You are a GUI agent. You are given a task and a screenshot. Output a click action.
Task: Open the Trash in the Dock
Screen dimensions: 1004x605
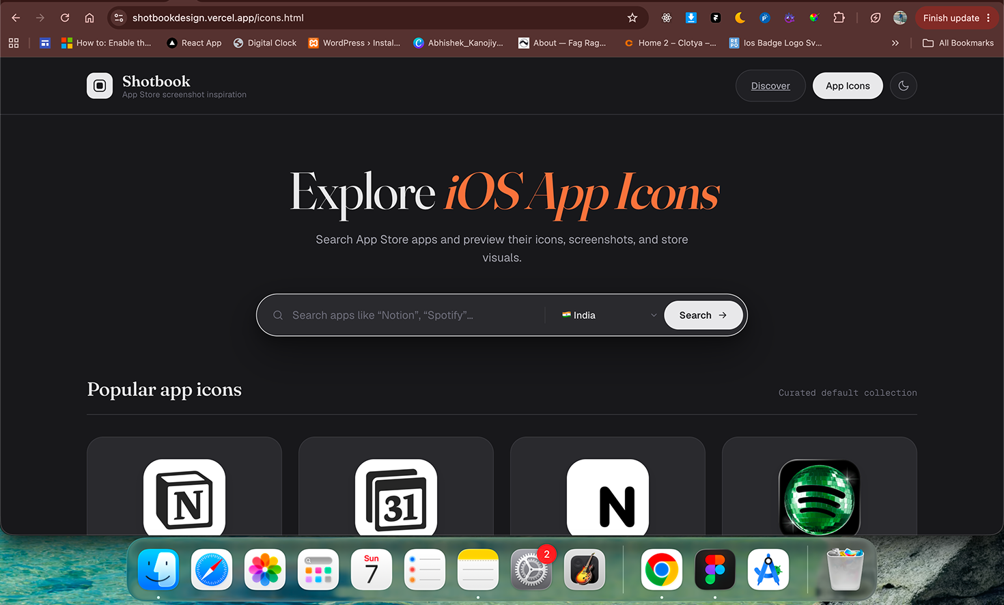pyautogui.click(x=845, y=569)
